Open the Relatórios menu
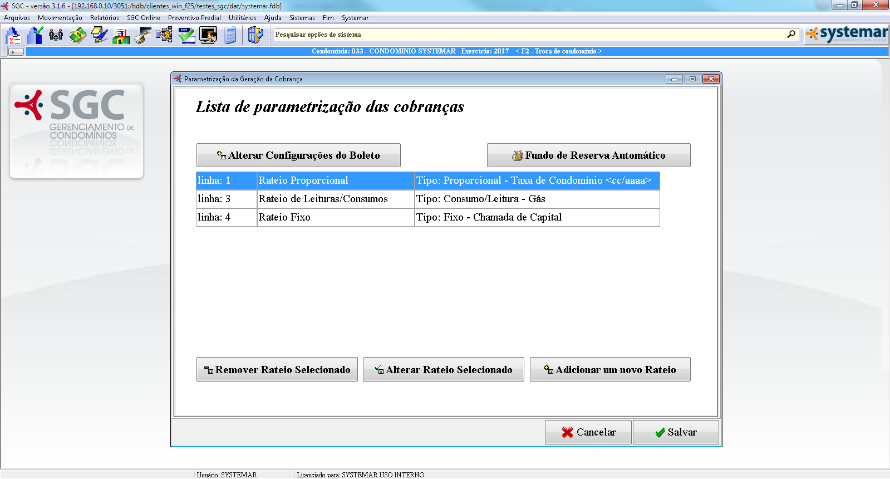The width and height of the screenshot is (890, 479). (x=104, y=18)
